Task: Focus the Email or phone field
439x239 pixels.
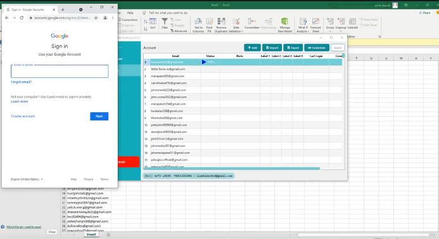Action: (x=60, y=71)
